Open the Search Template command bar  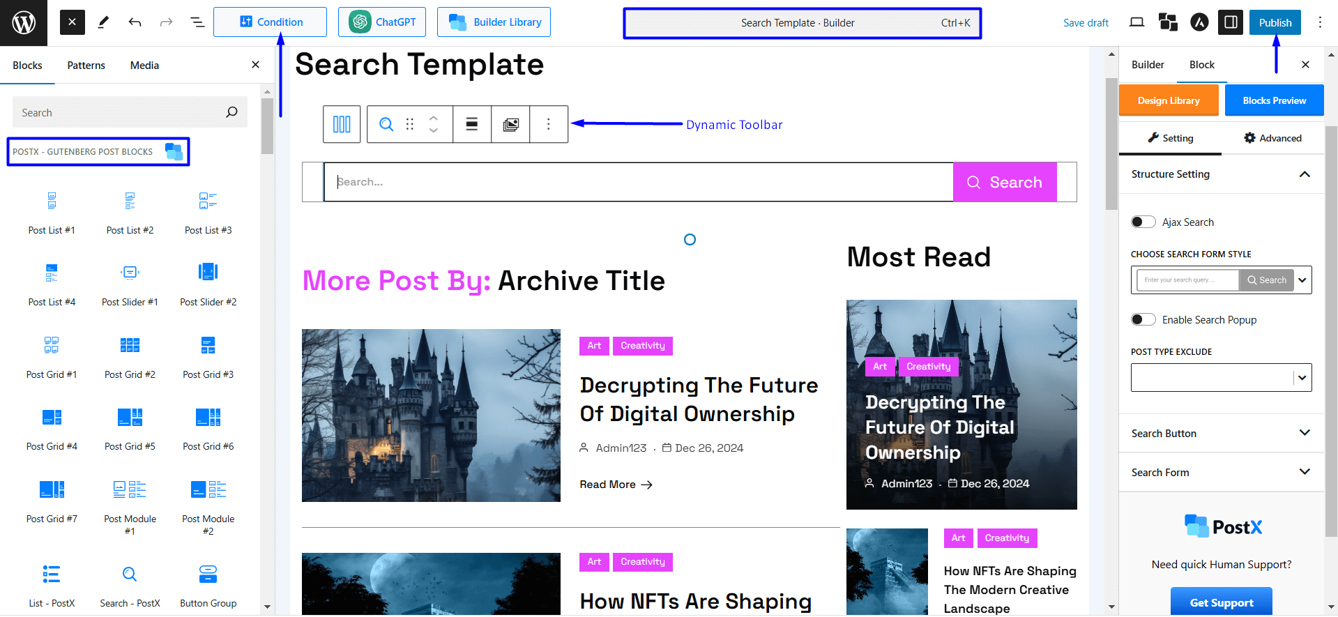click(802, 23)
